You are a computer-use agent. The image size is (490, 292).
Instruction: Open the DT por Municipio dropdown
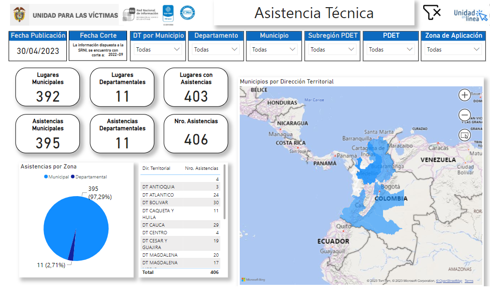(158, 49)
